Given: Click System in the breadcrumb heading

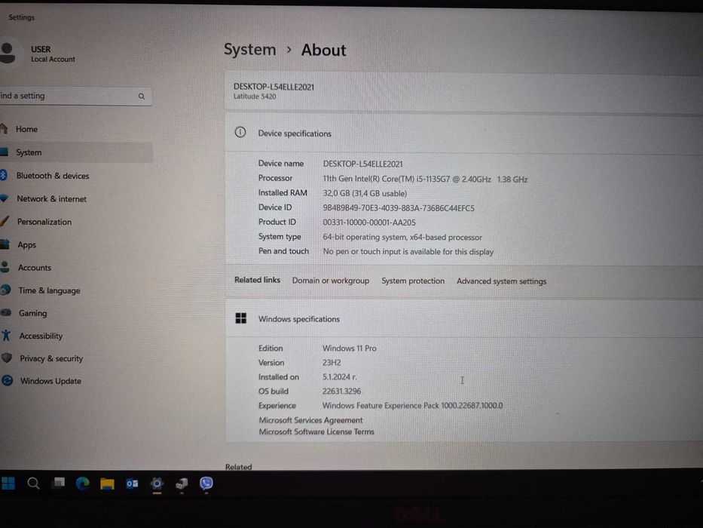Looking at the screenshot, I should pos(249,49).
